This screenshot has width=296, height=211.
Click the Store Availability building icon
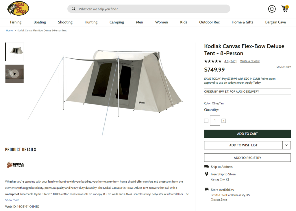(206, 190)
